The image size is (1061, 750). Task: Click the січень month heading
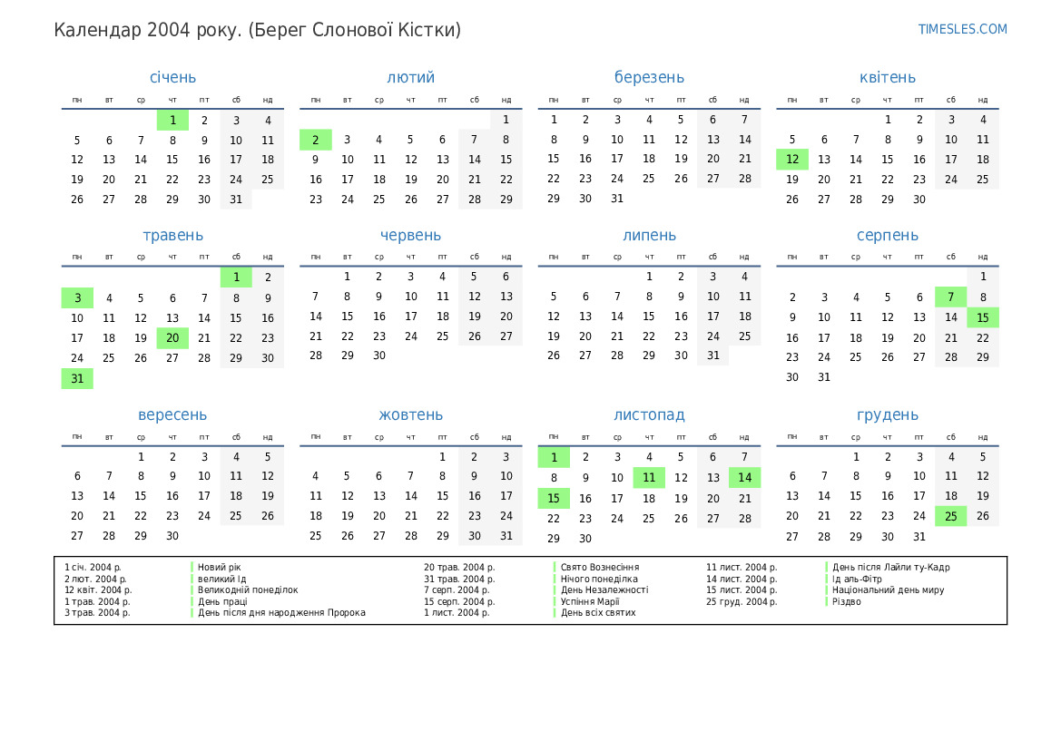click(x=172, y=78)
